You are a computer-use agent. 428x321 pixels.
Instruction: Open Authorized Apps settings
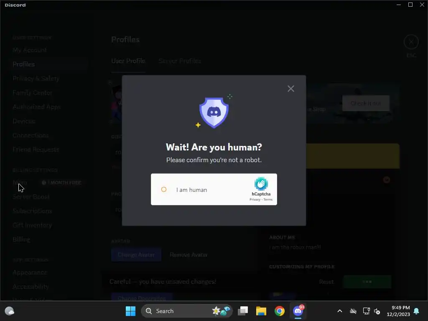[x=37, y=107]
